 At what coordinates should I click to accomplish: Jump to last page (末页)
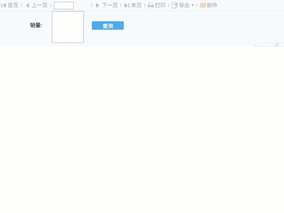coord(133,5)
